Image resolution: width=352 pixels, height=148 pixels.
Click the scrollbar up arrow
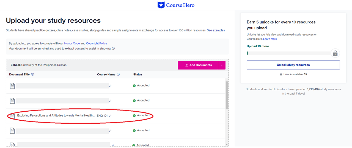[x=227, y=80]
